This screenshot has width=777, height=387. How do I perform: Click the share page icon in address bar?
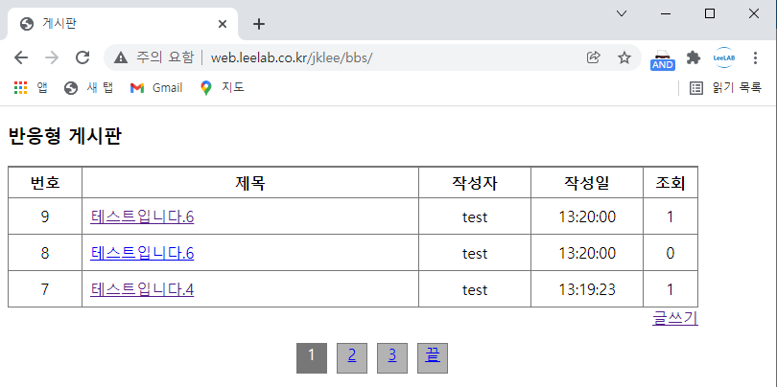[x=594, y=57]
